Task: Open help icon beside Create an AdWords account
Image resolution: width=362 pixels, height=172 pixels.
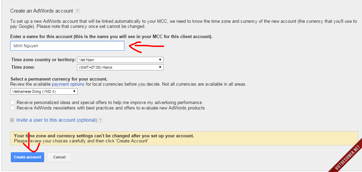Action: coord(77,11)
